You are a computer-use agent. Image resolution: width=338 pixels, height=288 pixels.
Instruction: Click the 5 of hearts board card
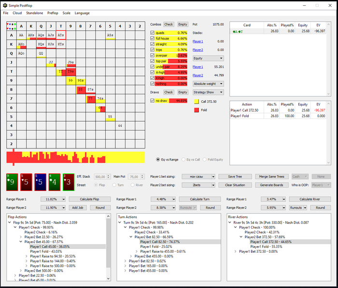click(x=27, y=182)
